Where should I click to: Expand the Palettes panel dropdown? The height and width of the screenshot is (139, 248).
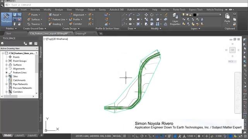[11, 29]
